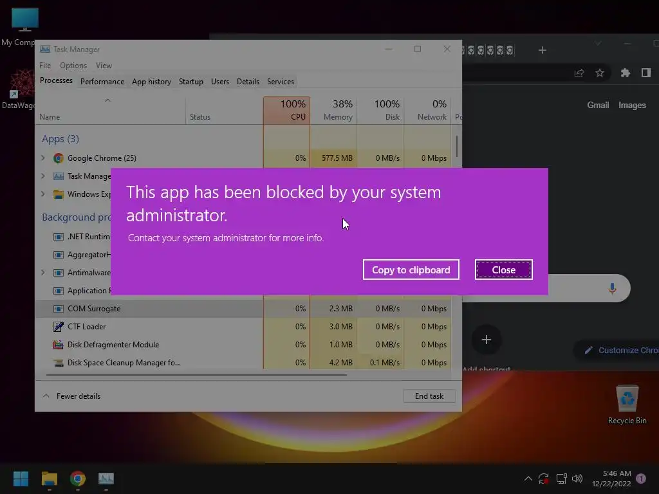Click the Task Manager vertical scrollbar
This screenshot has height=494, width=659.
(457, 145)
